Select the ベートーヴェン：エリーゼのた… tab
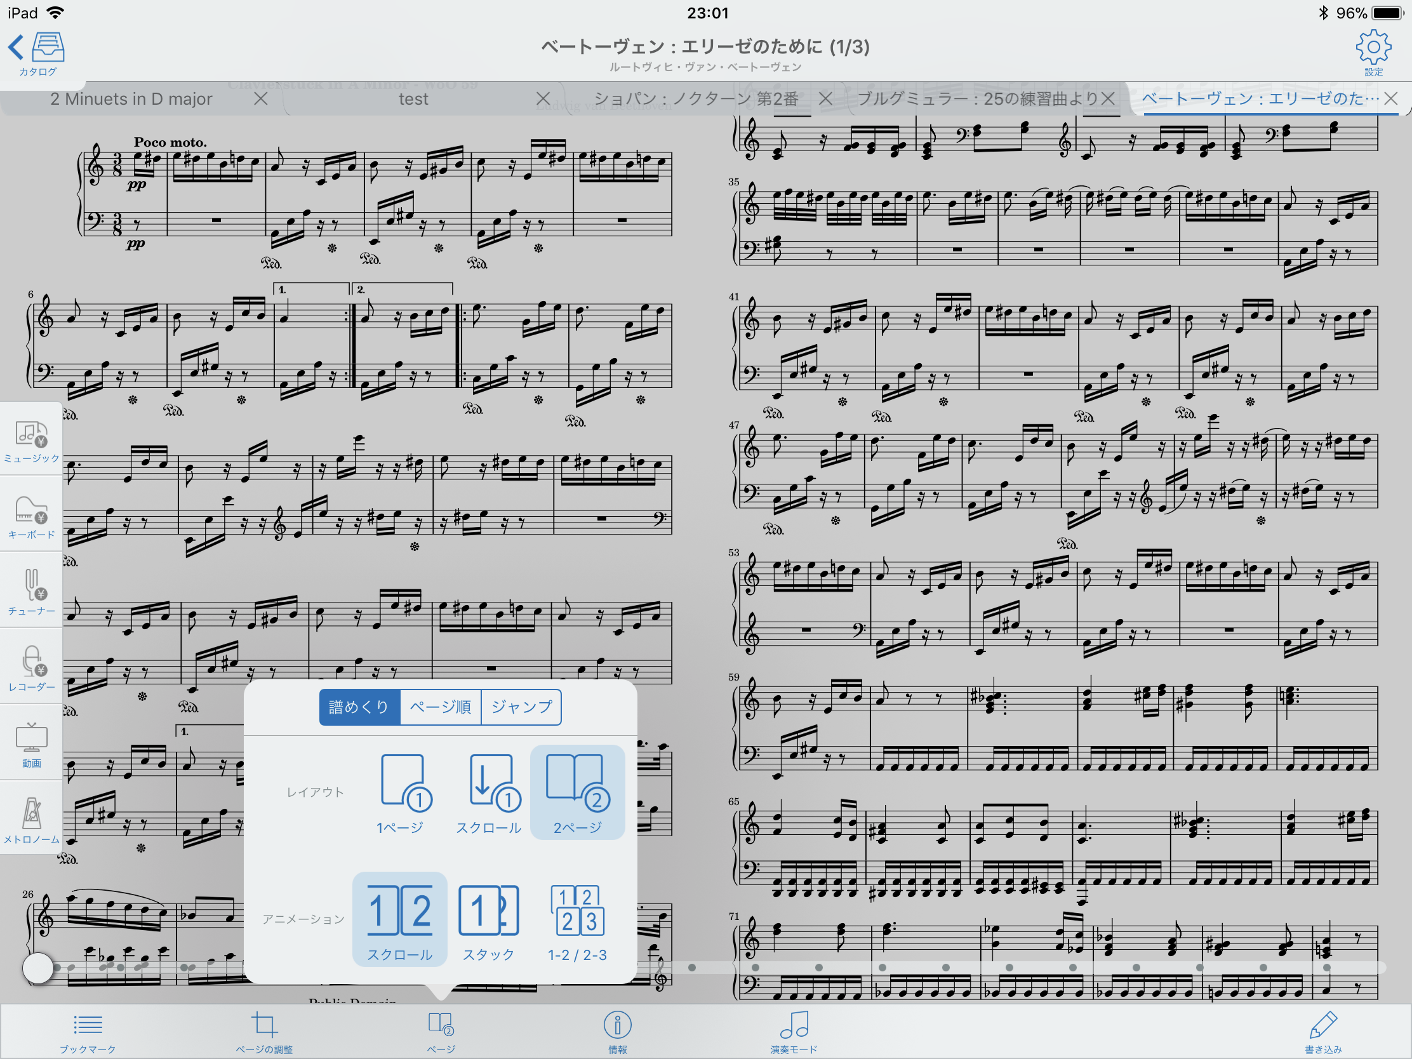This screenshot has width=1412, height=1059. click(x=1261, y=99)
